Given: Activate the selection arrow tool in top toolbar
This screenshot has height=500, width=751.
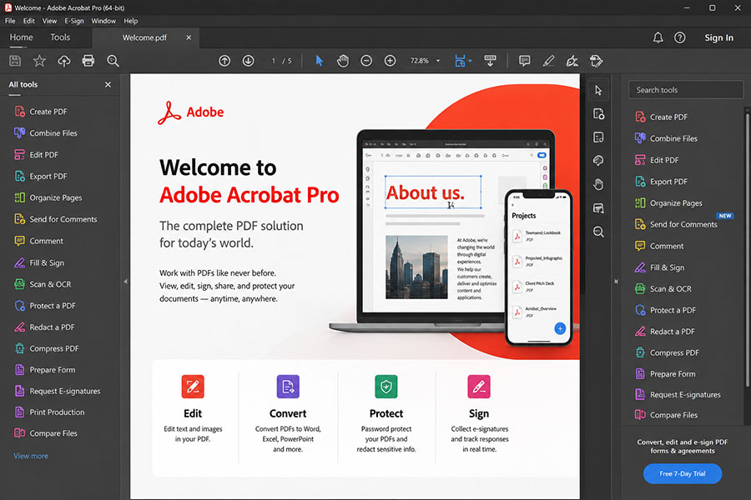Looking at the screenshot, I should point(320,61).
